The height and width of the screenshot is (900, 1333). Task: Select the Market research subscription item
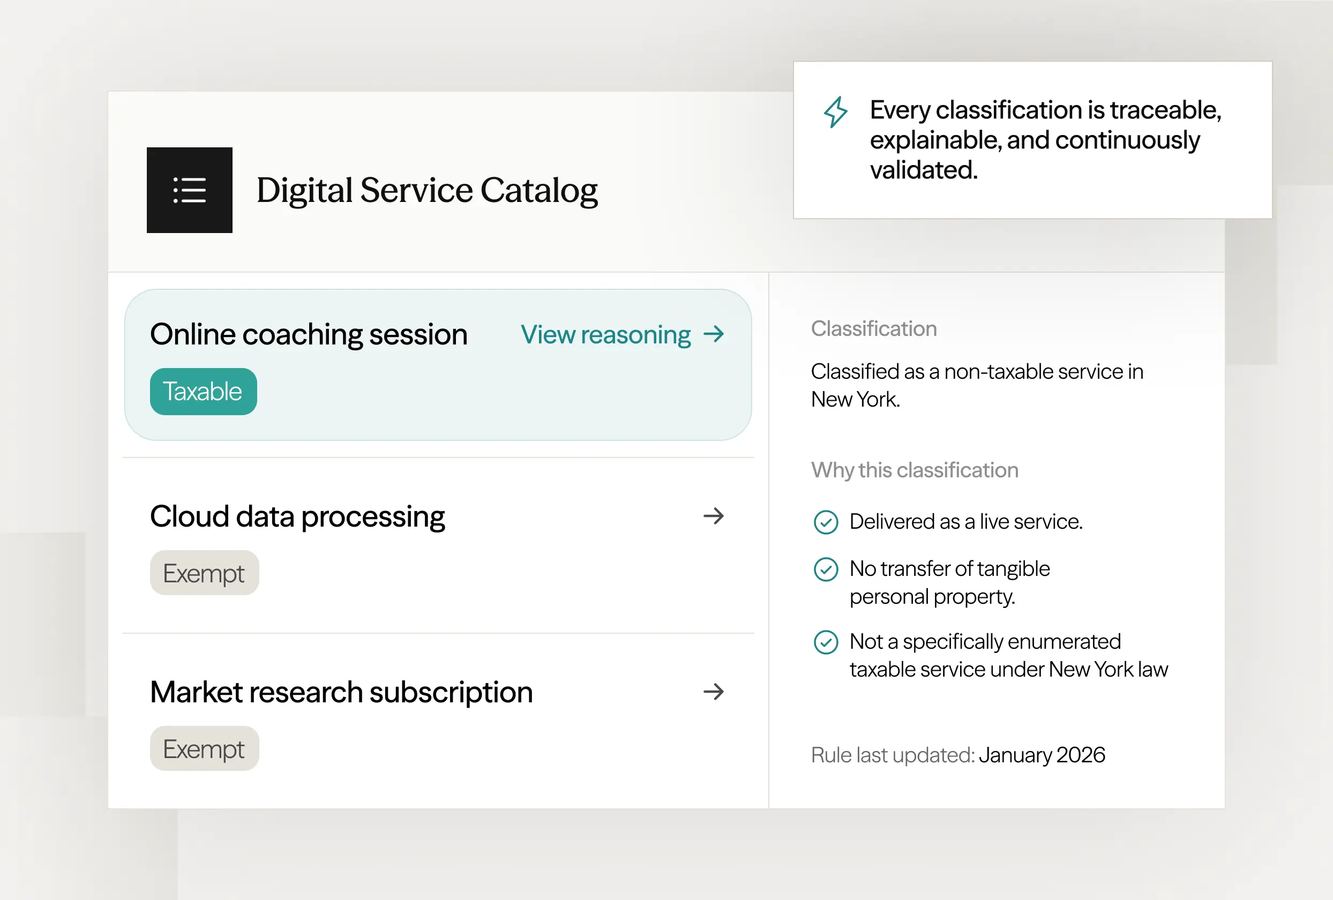341,692
